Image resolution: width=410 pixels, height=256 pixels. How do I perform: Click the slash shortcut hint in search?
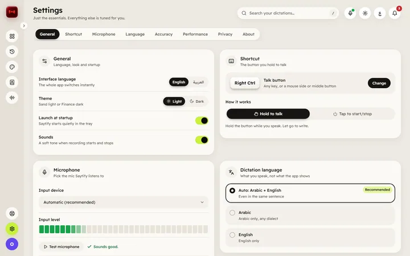point(333,13)
